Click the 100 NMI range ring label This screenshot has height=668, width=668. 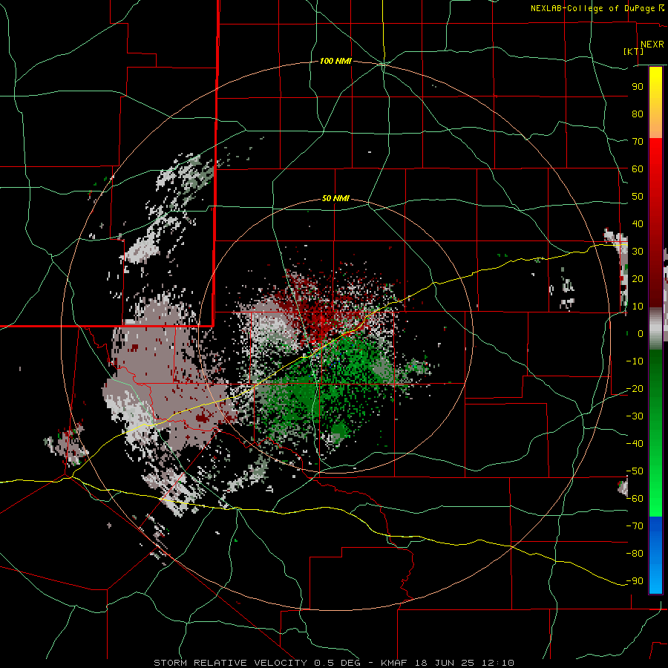[x=335, y=61]
